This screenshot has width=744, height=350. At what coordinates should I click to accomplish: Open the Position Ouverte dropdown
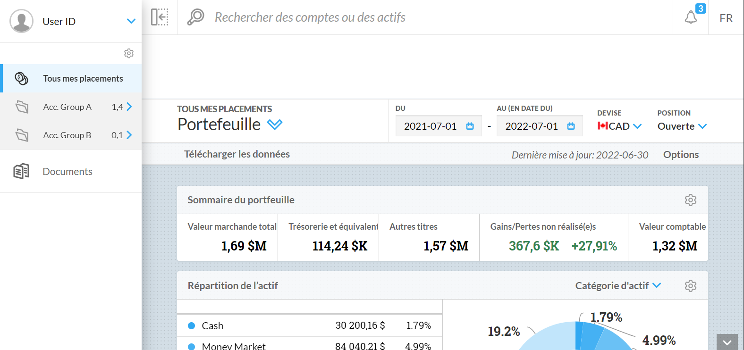coord(682,126)
